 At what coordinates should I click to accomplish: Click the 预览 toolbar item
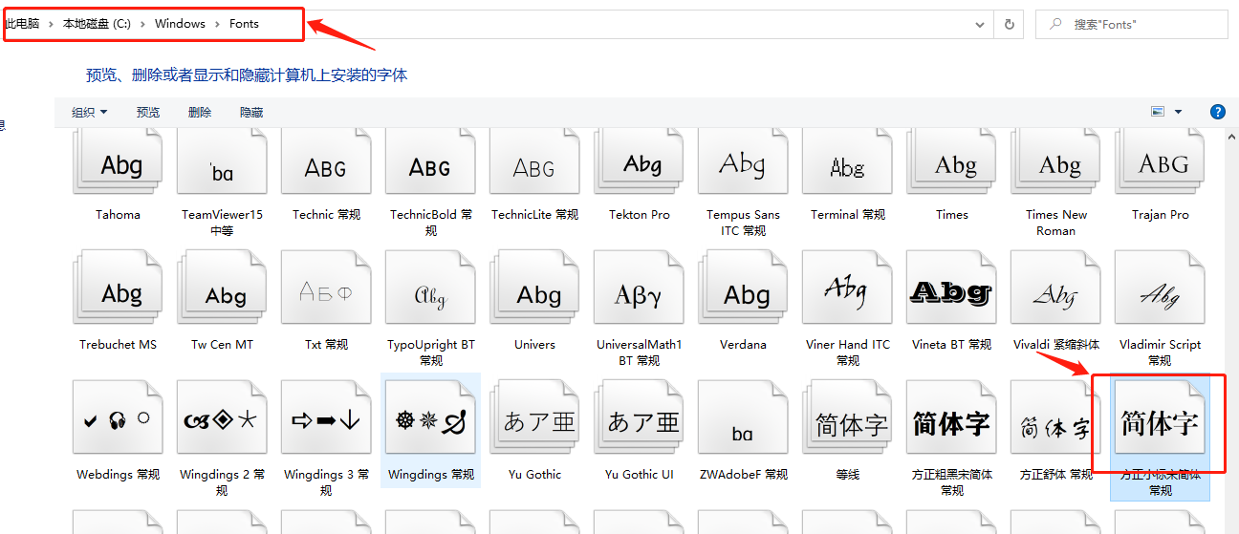(148, 113)
